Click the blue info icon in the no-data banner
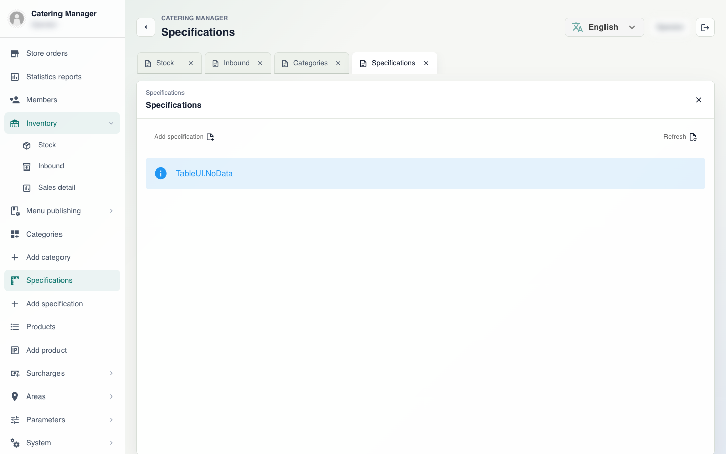726x454 pixels. 161,174
